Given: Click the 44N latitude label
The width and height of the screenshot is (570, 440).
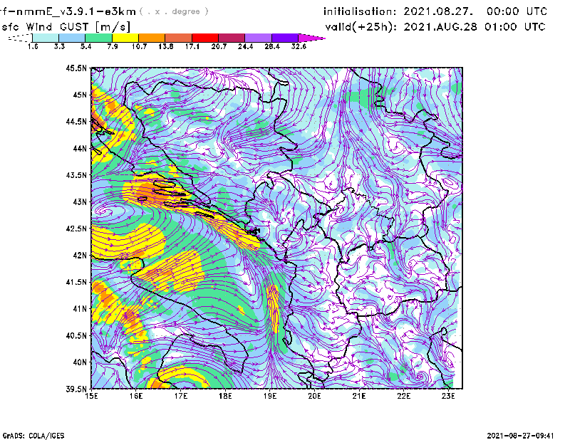Looking at the screenshot, I should click(x=80, y=148).
